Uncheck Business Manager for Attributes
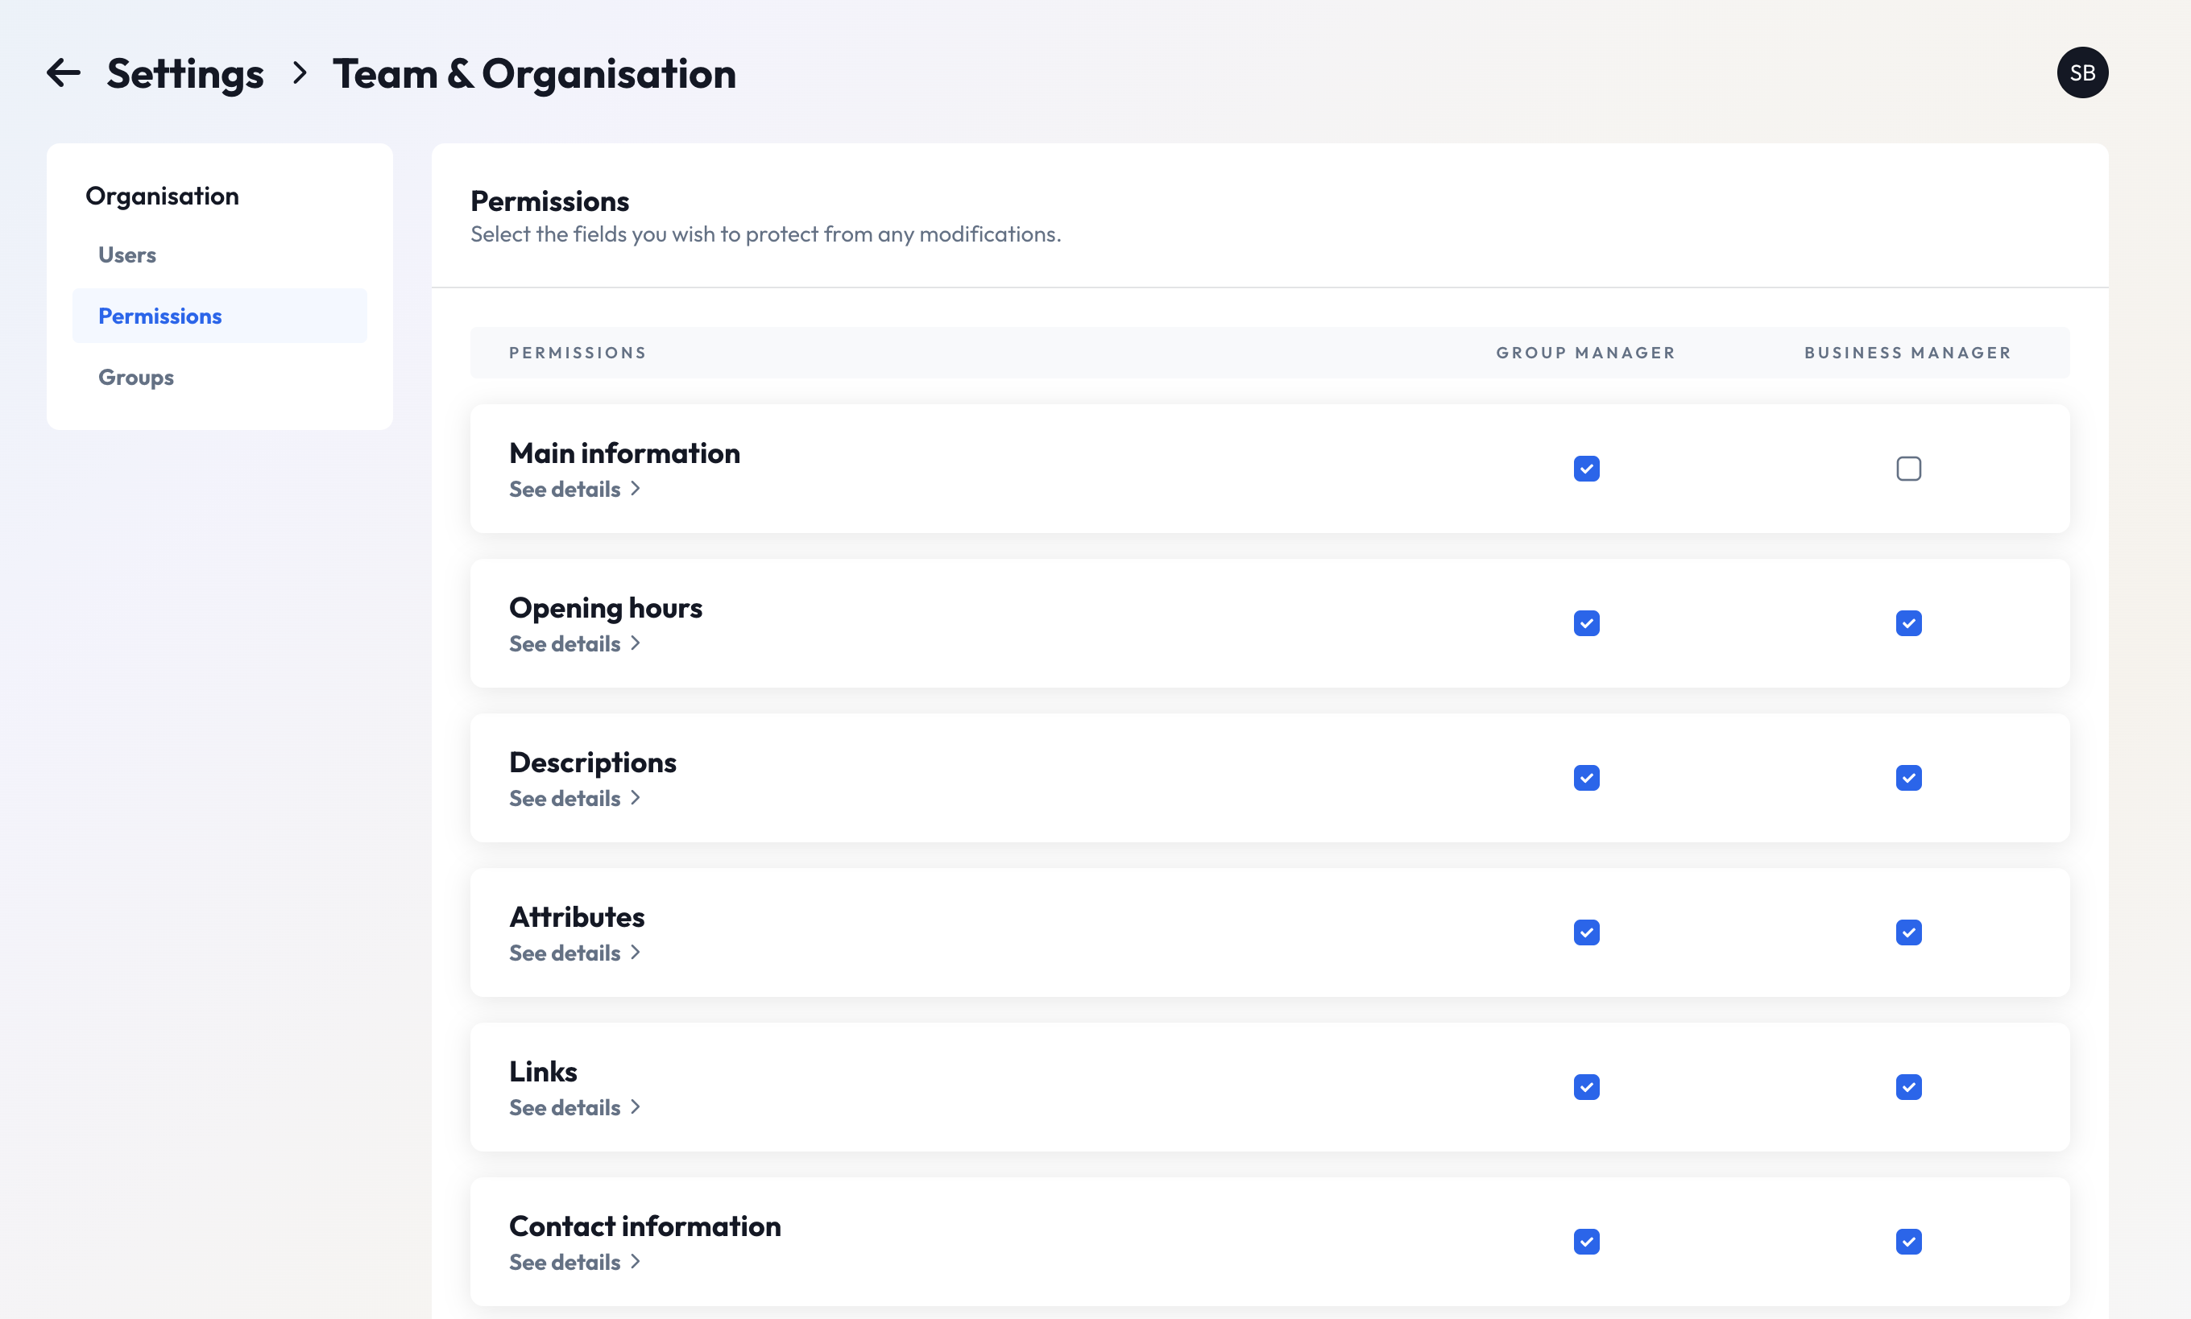 (1908, 932)
